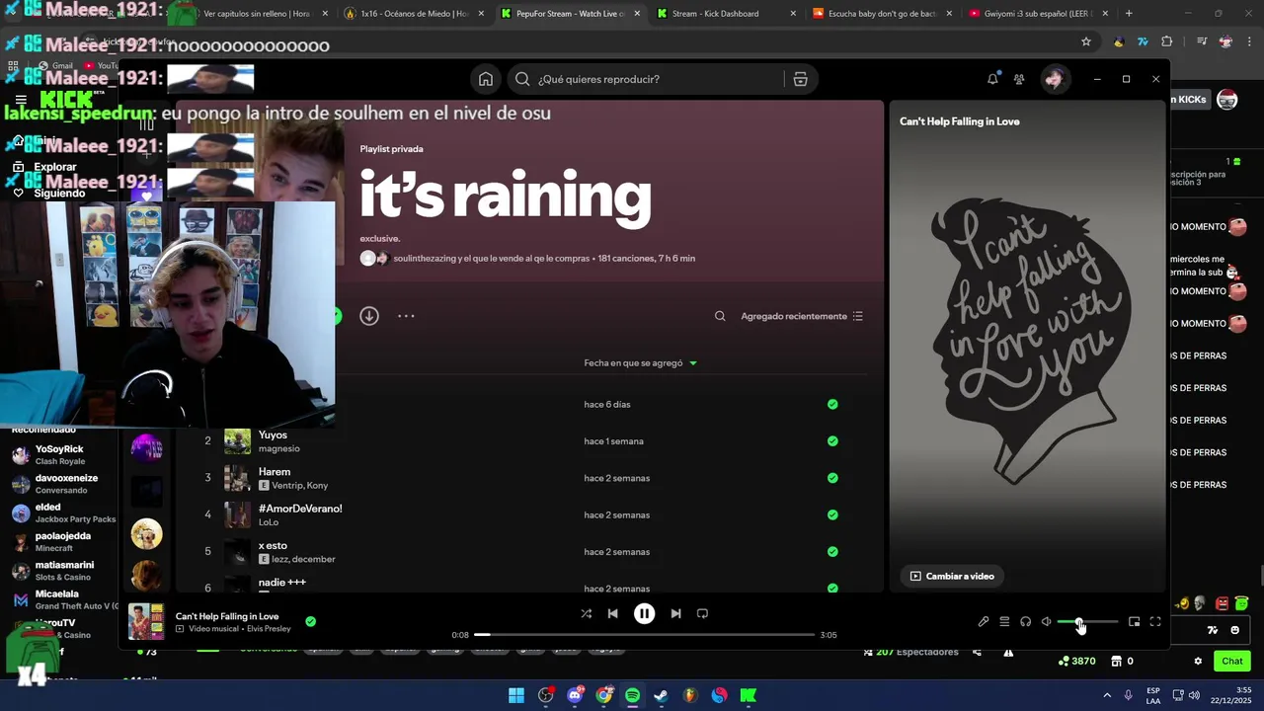Toggle repeat in the Spotify player
The width and height of the screenshot is (1264, 711).
click(x=702, y=613)
